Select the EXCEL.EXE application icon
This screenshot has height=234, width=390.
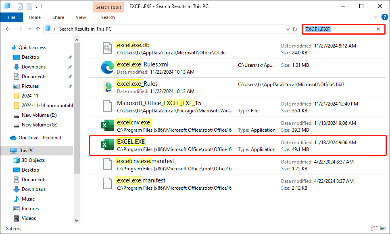[x=107, y=145]
